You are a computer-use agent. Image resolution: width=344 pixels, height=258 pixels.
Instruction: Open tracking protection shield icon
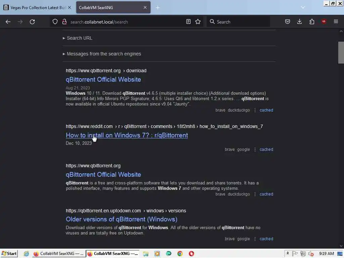click(55, 22)
